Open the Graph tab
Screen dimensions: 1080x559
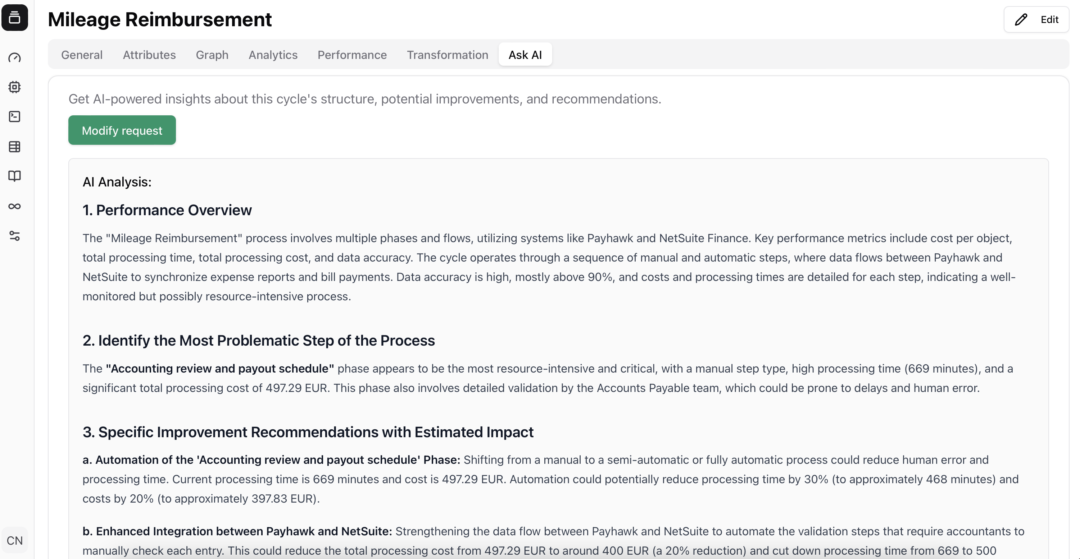(x=212, y=55)
